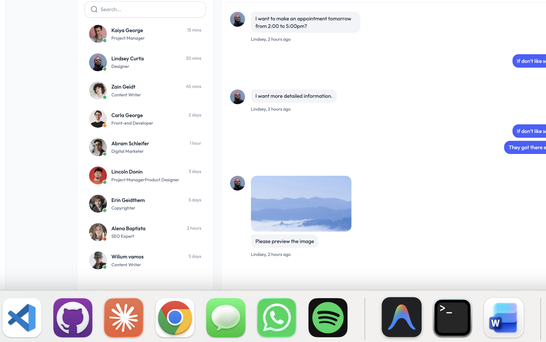Preview the mountain landscape image
Viewport: 546px width, 342px height.
301,203
